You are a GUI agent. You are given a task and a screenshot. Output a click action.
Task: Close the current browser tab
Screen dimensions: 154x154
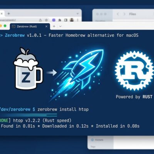coord(2,13)
